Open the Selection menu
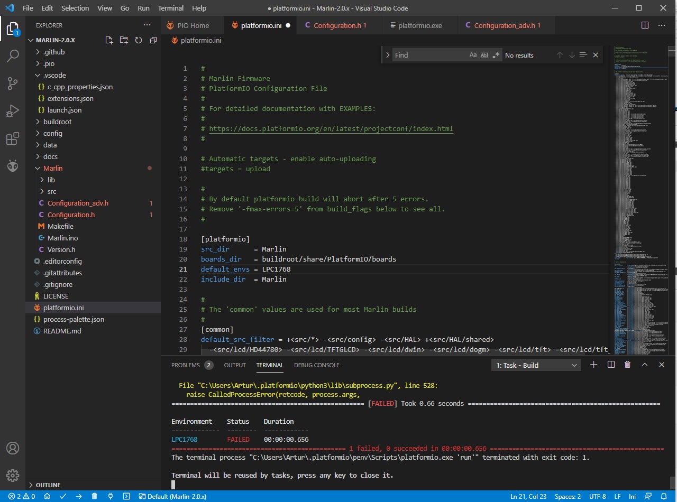 click(75, 8)
